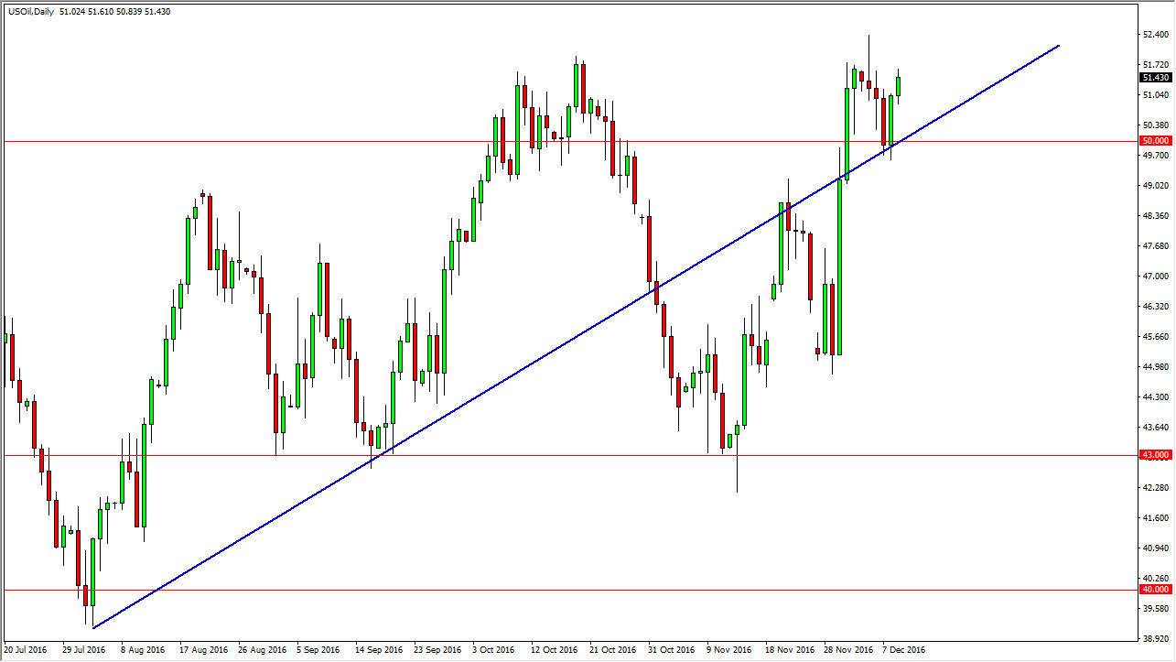Click the 52.400 price axis label
1176x662 pixels.
coord(1156,35)
